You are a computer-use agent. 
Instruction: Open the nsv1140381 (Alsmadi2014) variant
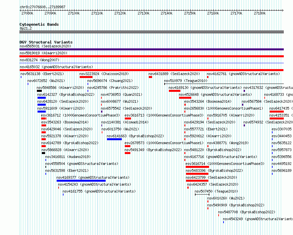click(125, 122)
